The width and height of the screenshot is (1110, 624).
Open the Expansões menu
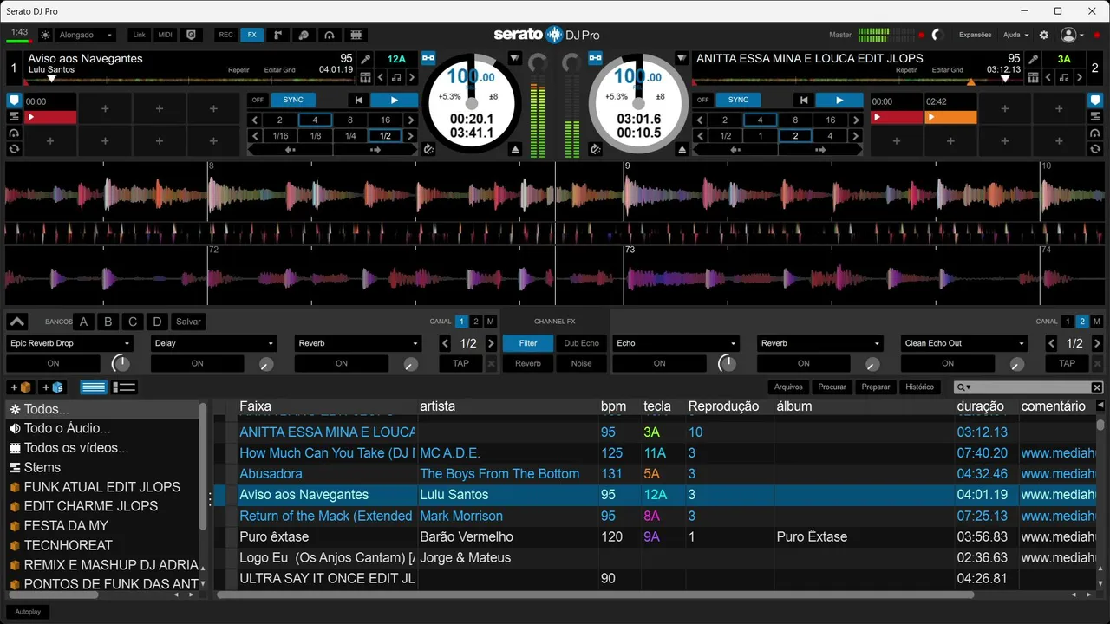pos(976,35)
